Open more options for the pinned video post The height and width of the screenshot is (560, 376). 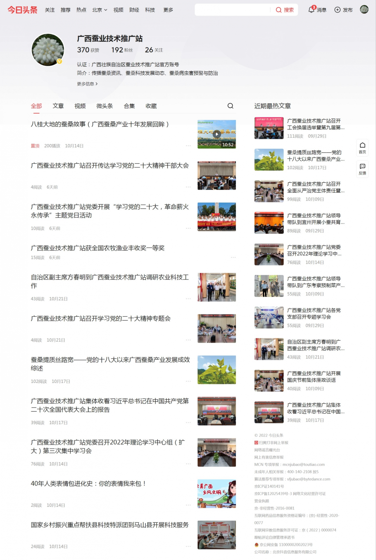(188, 146)
